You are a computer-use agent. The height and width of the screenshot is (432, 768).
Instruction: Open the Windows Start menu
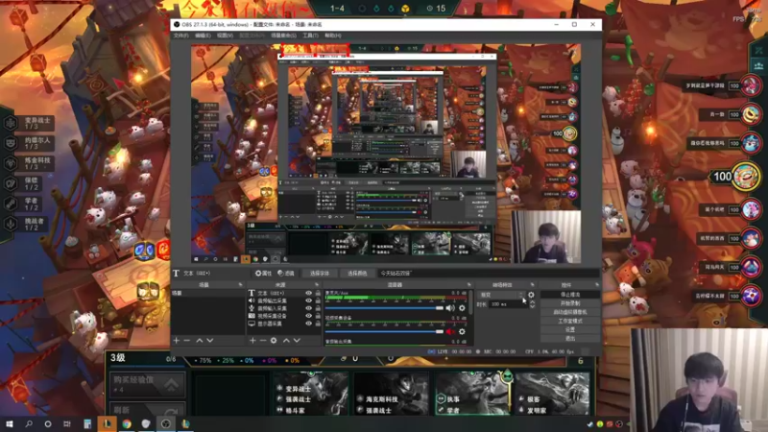(10, 423)
